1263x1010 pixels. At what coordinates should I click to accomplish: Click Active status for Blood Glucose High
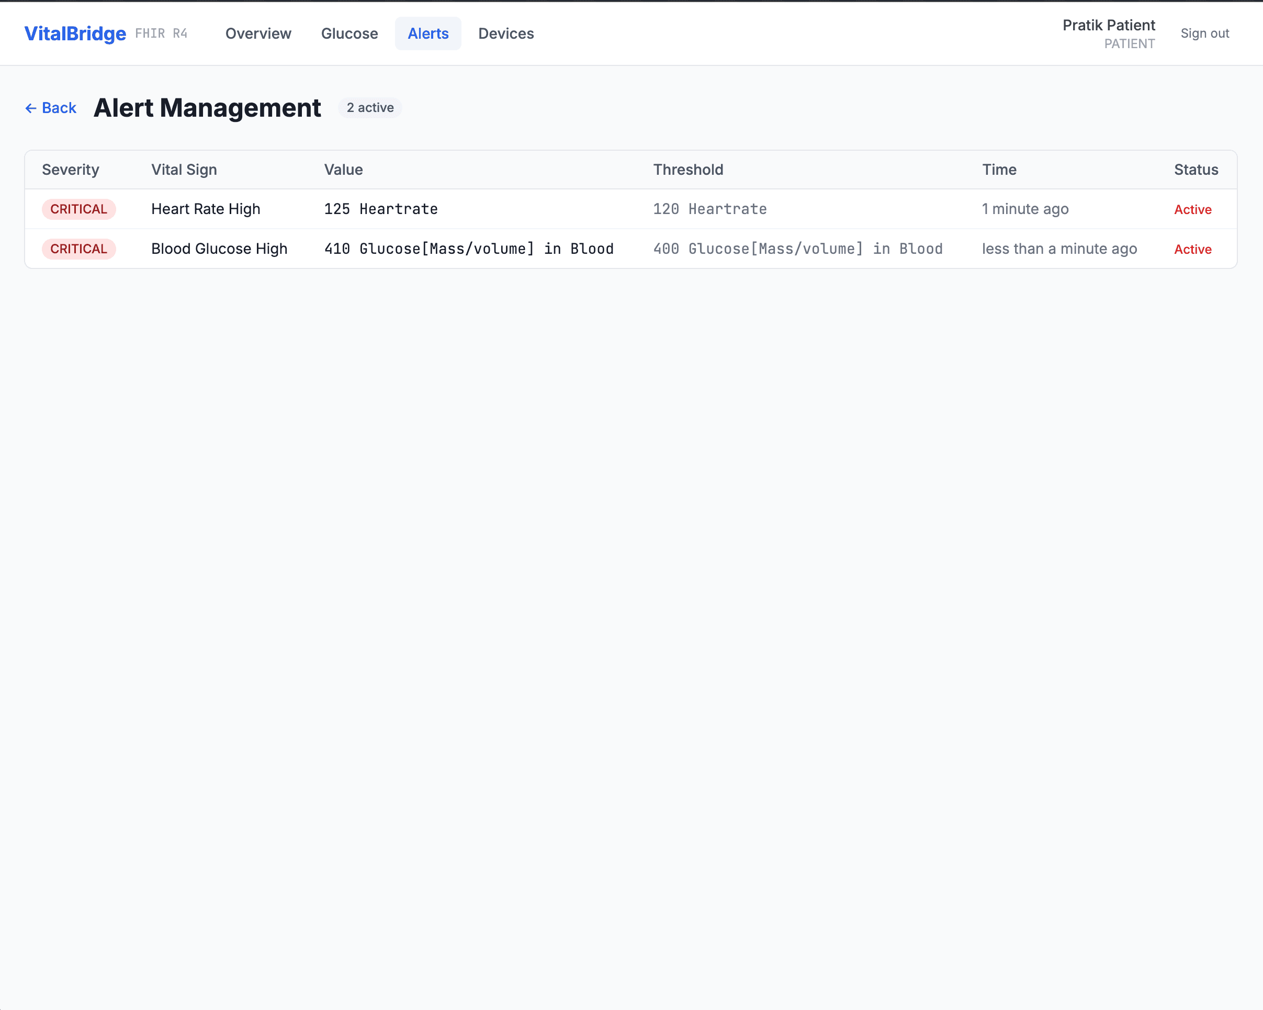coord(1192,249)
